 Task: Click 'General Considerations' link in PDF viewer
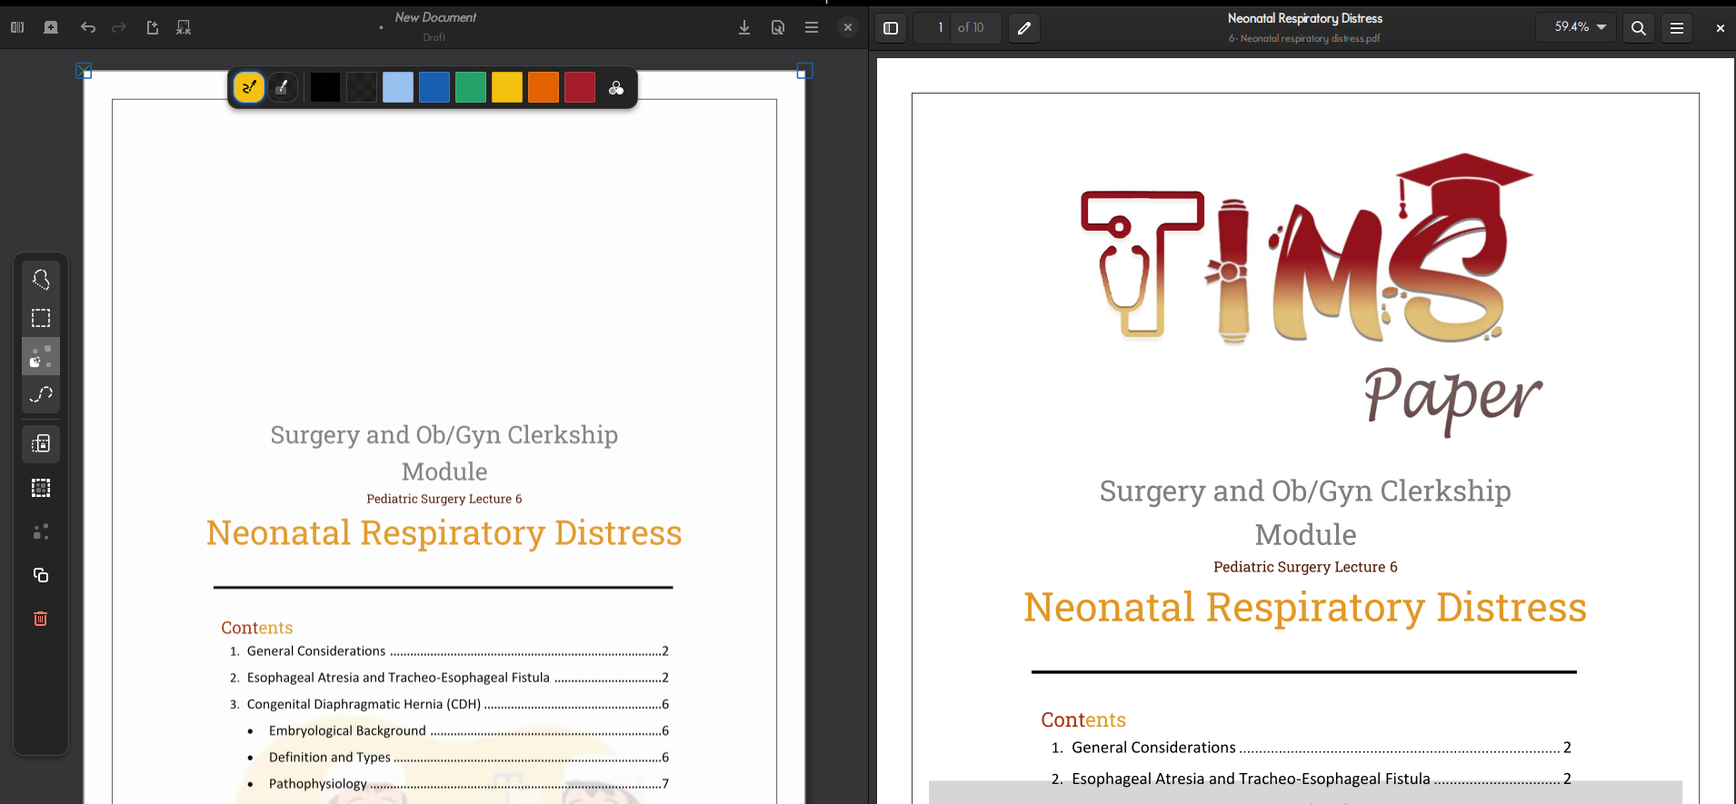(1153, 748)
